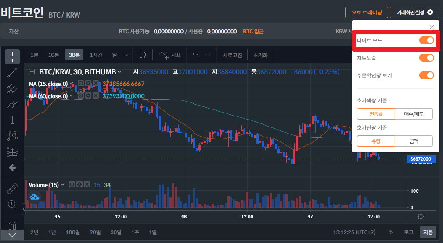Open settings for Volume (15) indicator

tap(79, 184)
